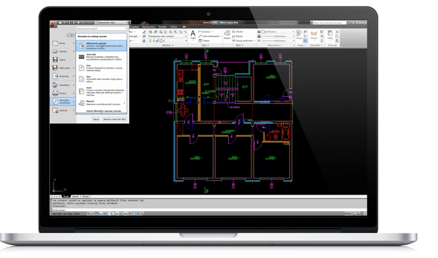
Task: Show recent documents icon above menu list
Action: [68, 35]
